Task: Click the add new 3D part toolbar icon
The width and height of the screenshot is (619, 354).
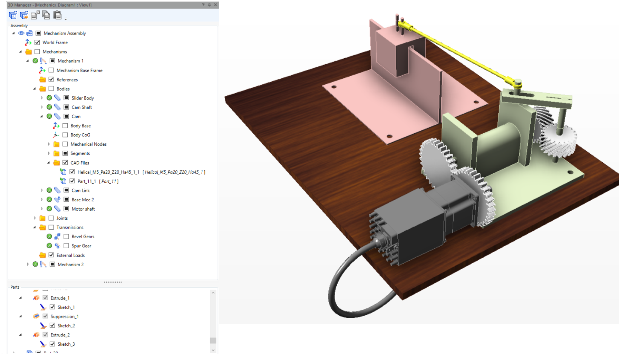Action: tap(13, 15)
